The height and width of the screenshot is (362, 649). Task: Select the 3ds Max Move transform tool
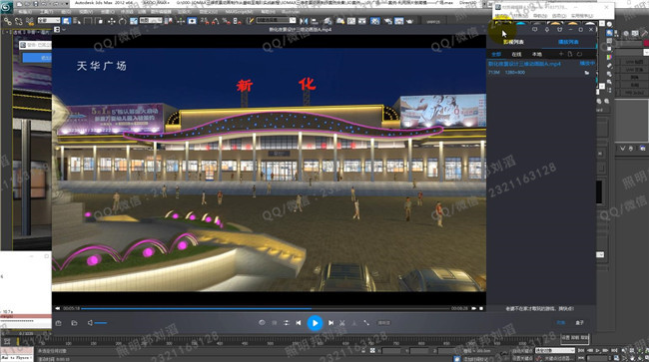(112, 21)
